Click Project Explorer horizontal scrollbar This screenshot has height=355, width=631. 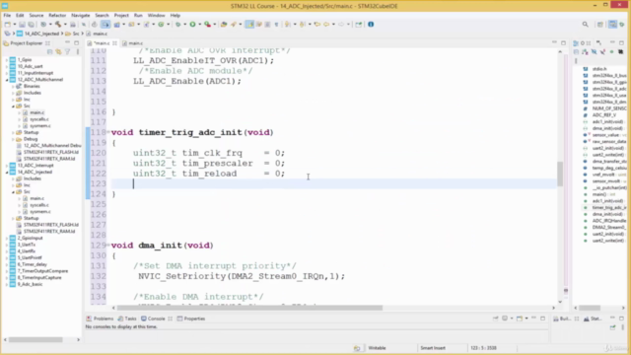point(35,339)
